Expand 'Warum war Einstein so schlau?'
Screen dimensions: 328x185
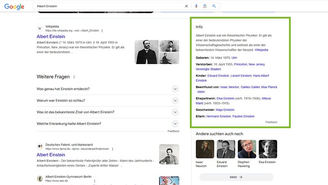[108, 100]
